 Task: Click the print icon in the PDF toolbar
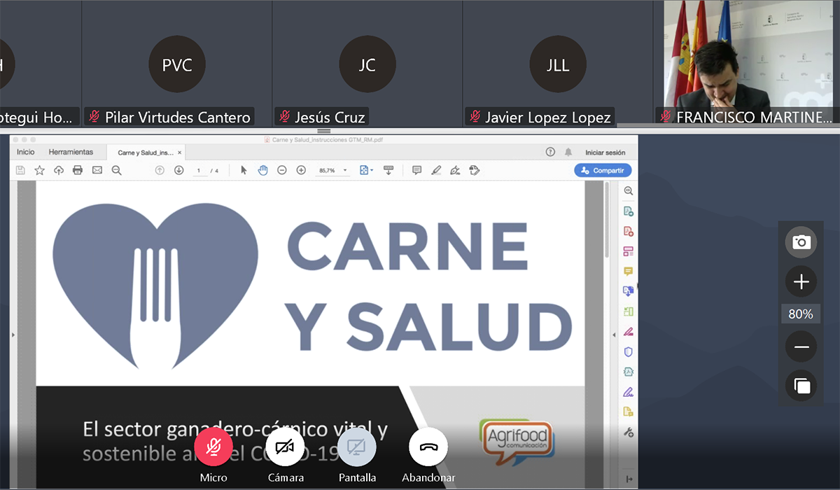78,170
